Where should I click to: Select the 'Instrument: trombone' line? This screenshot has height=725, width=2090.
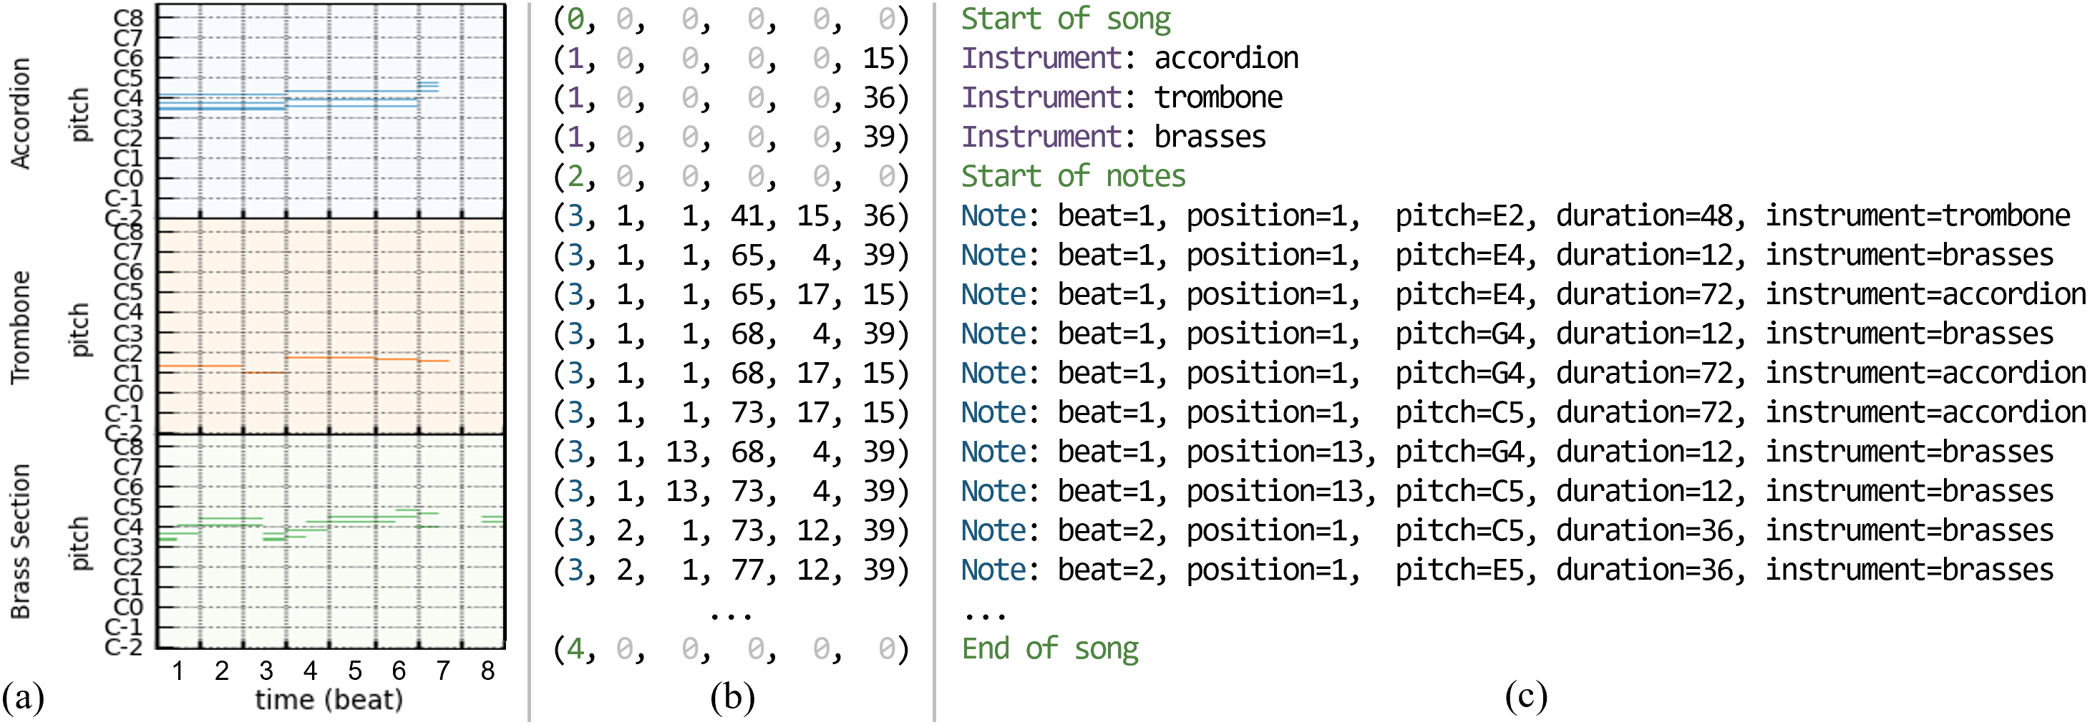(1122, 97)
